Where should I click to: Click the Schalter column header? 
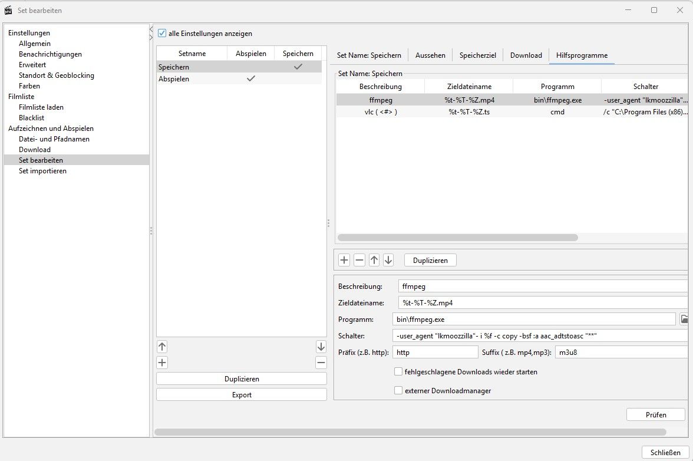645,86
